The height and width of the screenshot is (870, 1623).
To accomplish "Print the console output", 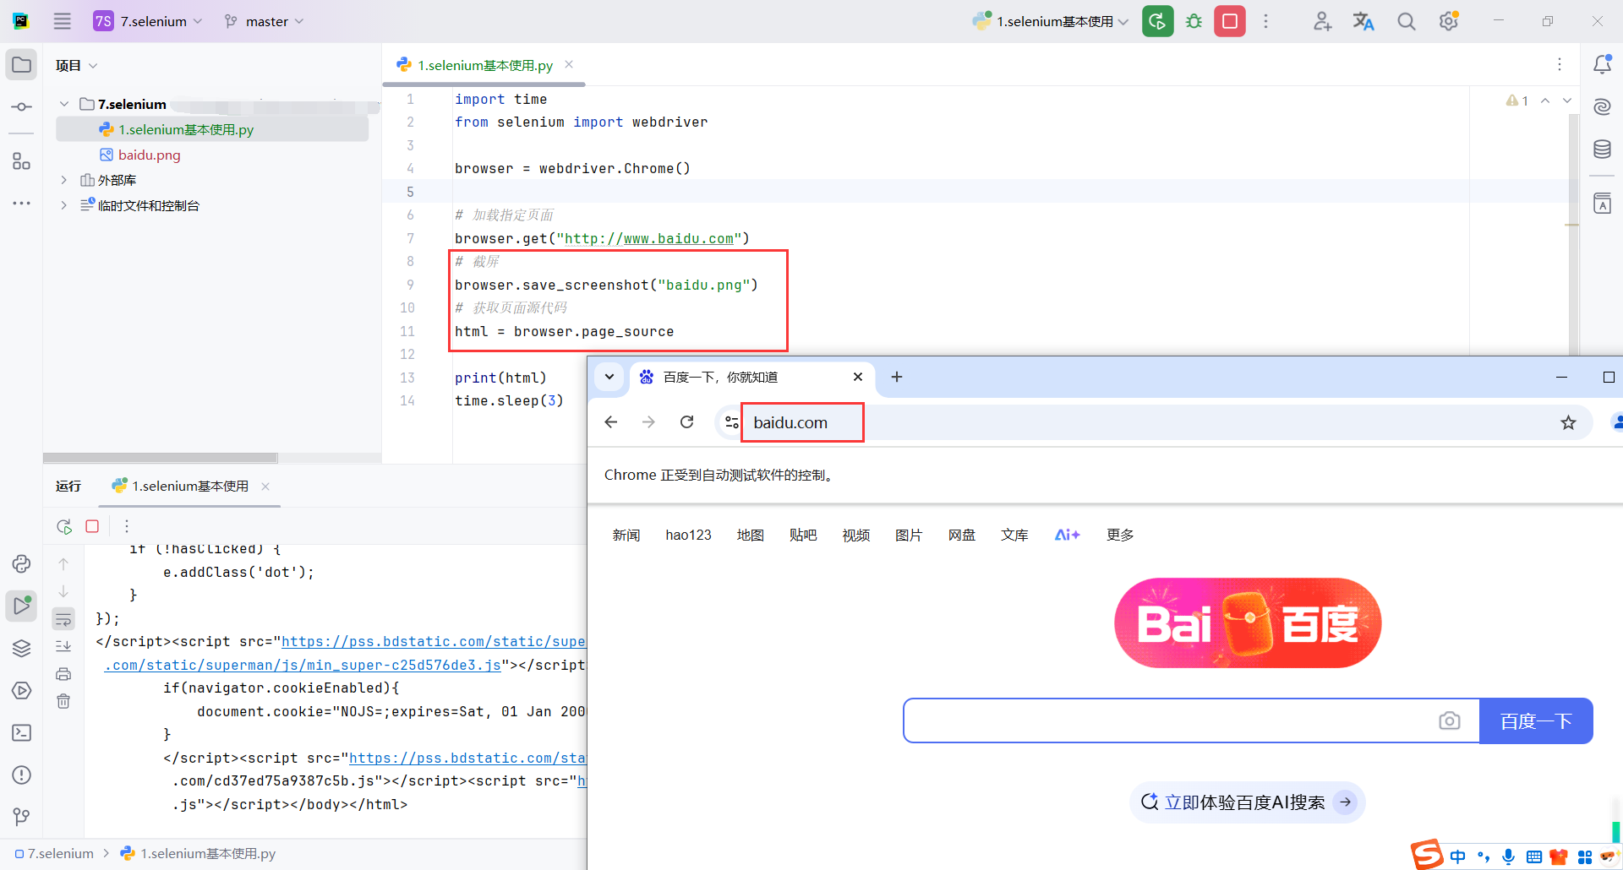I will pyautogui.click(x=63, y=674).
